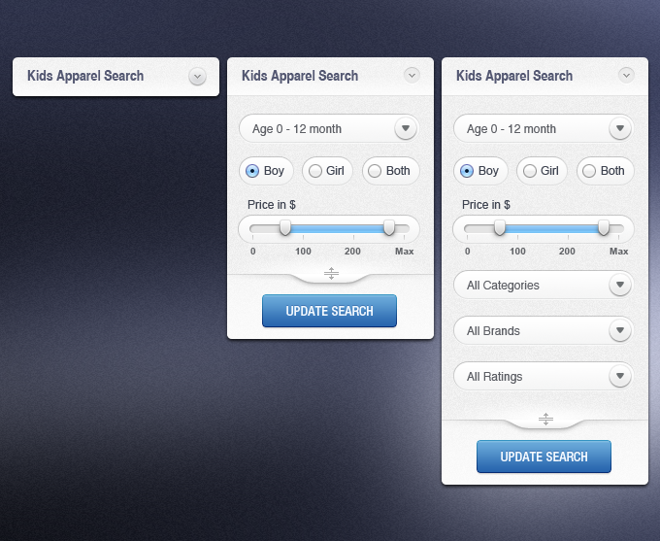
Task: Collapse the middle panel using its header chevron
Action: point(412,75)
